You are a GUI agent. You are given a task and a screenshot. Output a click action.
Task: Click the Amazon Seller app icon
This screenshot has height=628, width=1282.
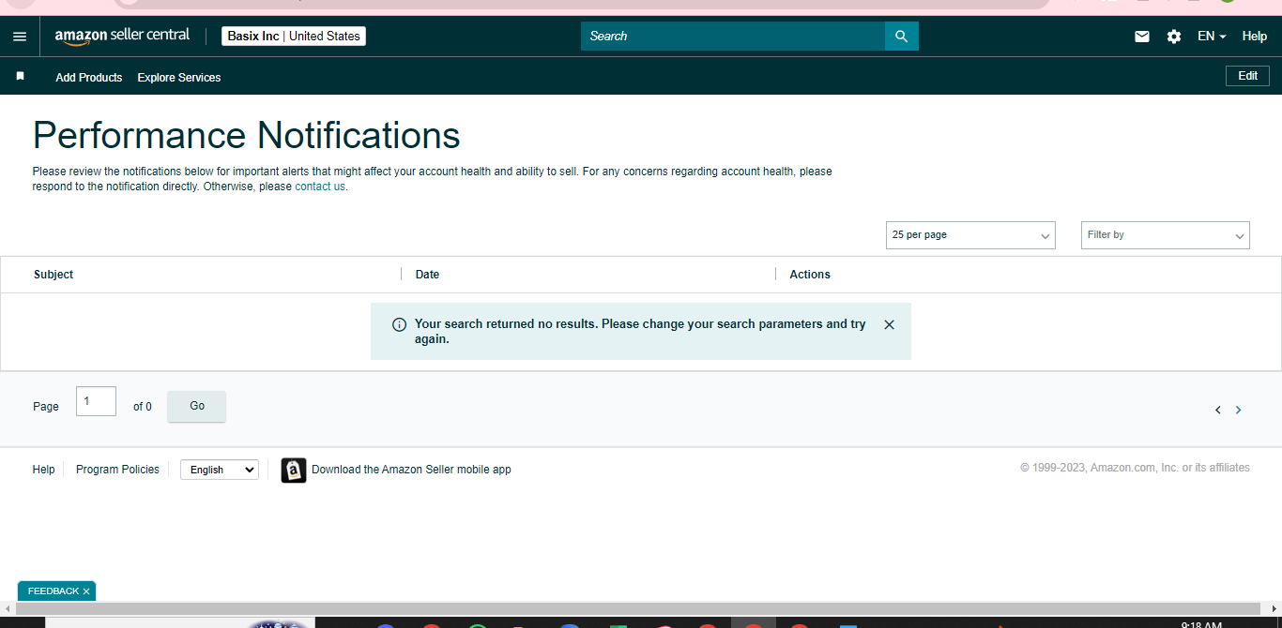pos(294,470)
